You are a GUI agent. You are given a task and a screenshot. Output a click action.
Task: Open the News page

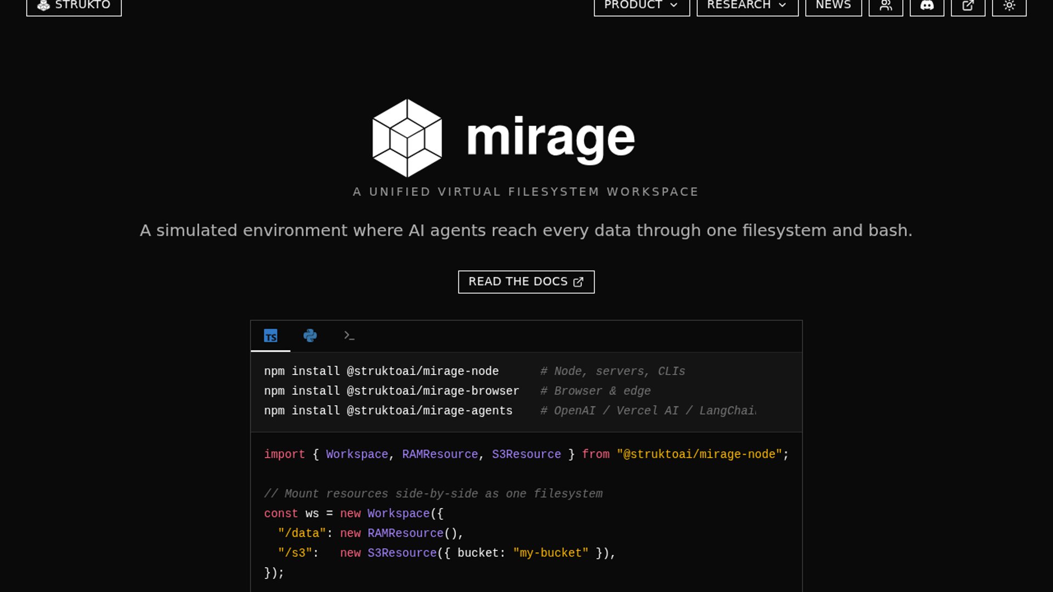(834, 5)
